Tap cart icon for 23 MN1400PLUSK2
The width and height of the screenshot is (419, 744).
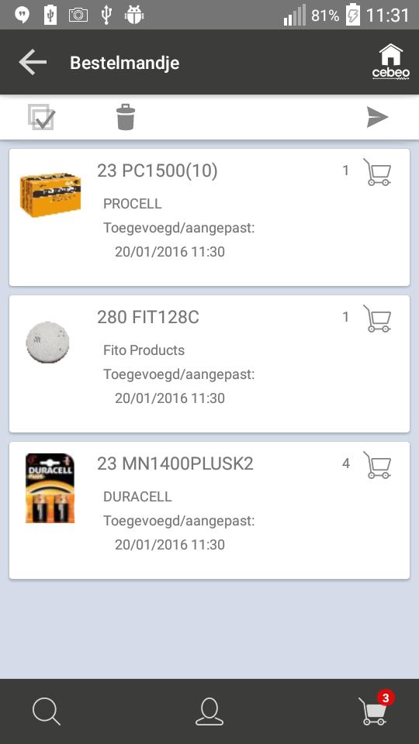[x=378, y=465]
